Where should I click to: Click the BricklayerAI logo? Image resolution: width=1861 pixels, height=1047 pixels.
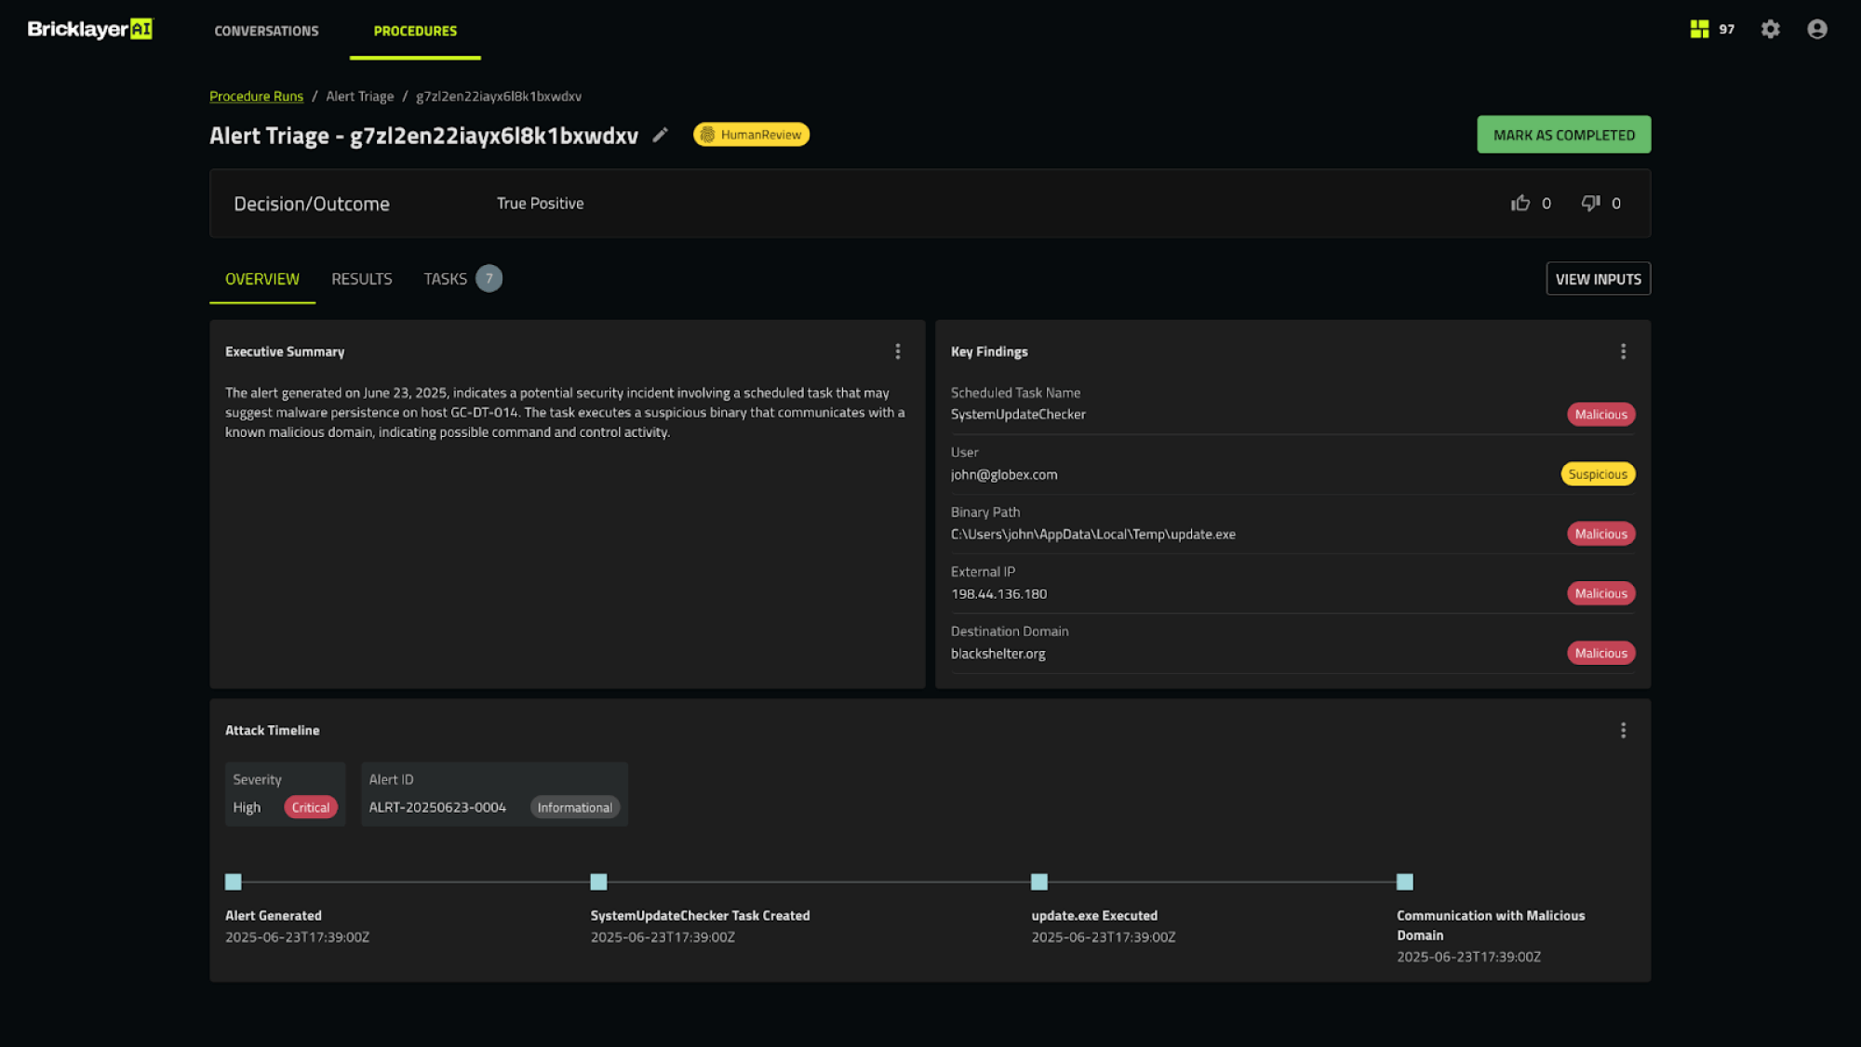click(89, 30)
